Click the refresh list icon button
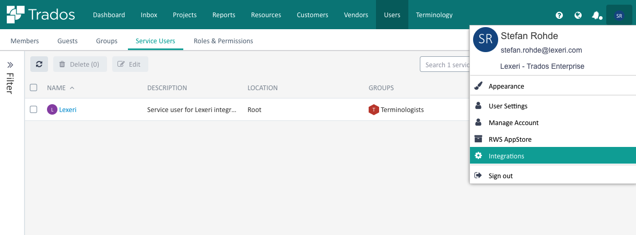Screen dimensions: 636x235 click(39, 64)
